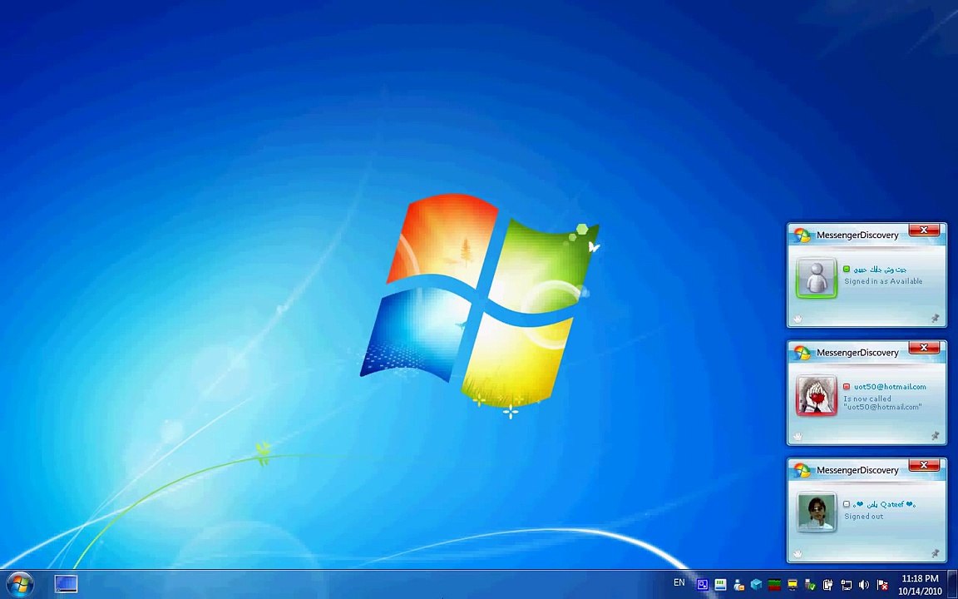Open the Qateef contact photo thumbnail
958x599 pixels.
click(x=817, y=512)
